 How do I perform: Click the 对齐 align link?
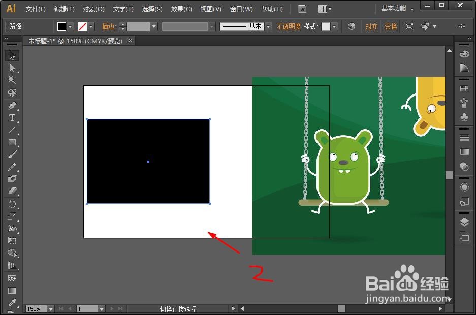pos(371,27)
